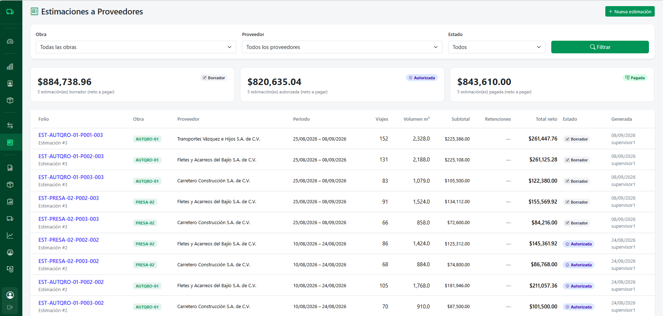Open the Obra dropdown 'Todas las obras'
Screen dimensions: 663x316
(x=136, y=47)
